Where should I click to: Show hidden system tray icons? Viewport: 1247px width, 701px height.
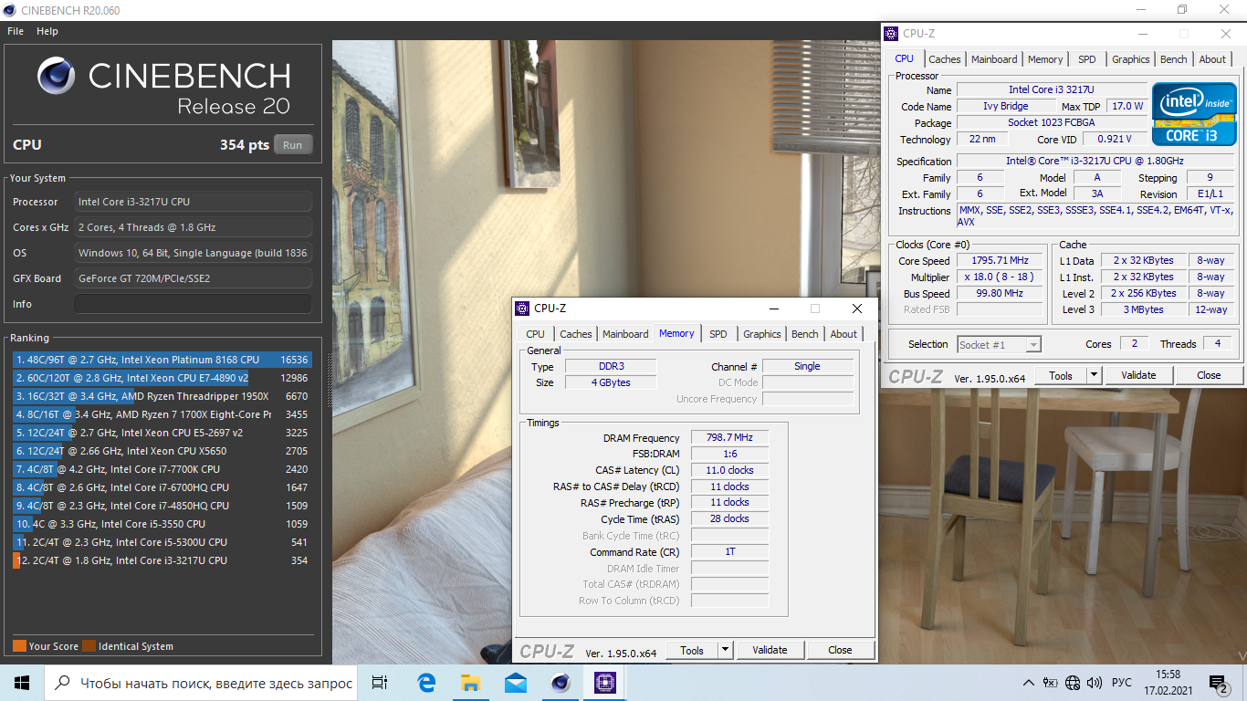1030,683
